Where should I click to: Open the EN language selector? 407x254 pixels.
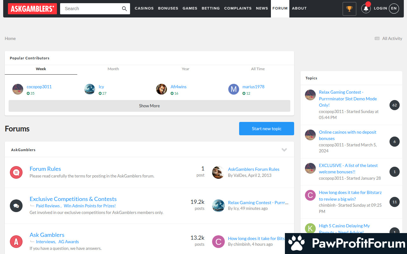[394, 9]
